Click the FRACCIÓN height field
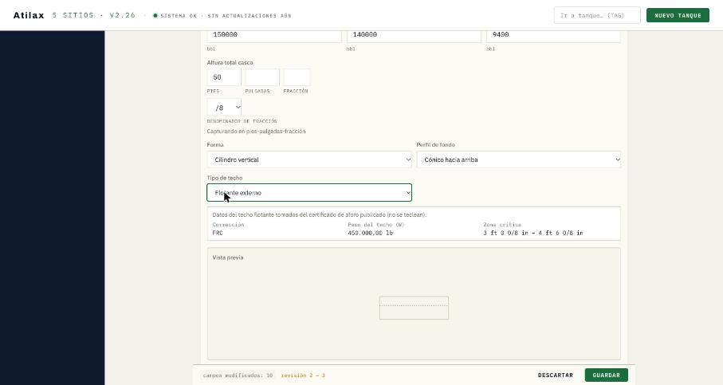723x385 pixels. (x=297, y=77)
